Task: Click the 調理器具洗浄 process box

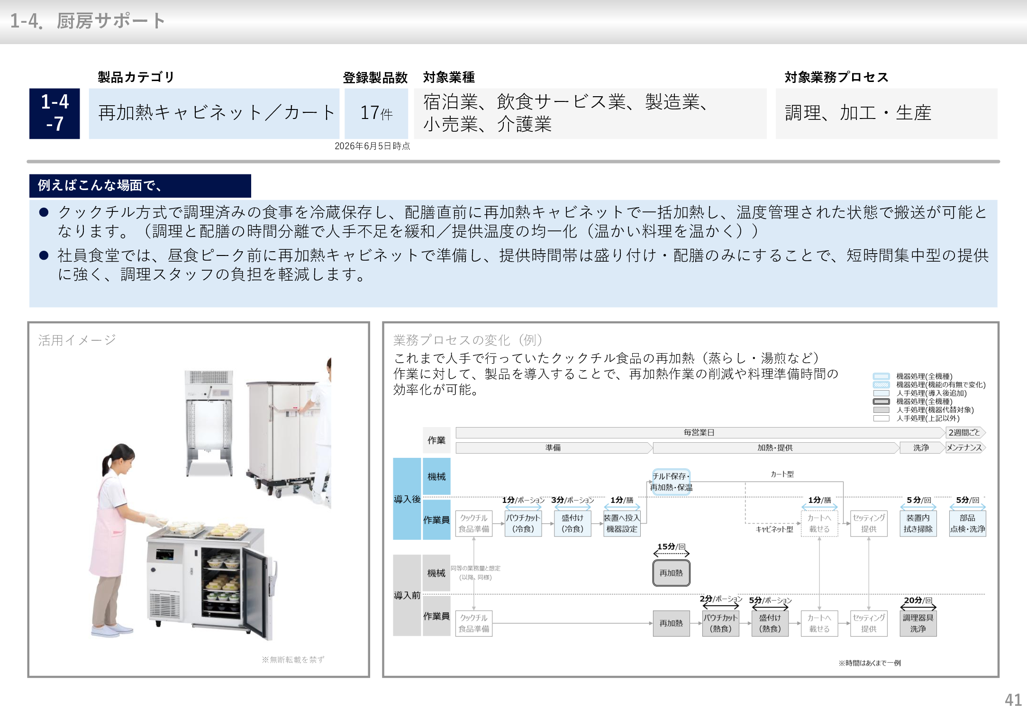Action: point(918,623)
